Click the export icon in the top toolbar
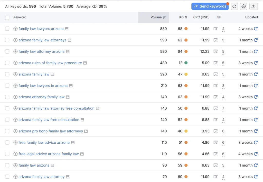 tap(253, 6)
